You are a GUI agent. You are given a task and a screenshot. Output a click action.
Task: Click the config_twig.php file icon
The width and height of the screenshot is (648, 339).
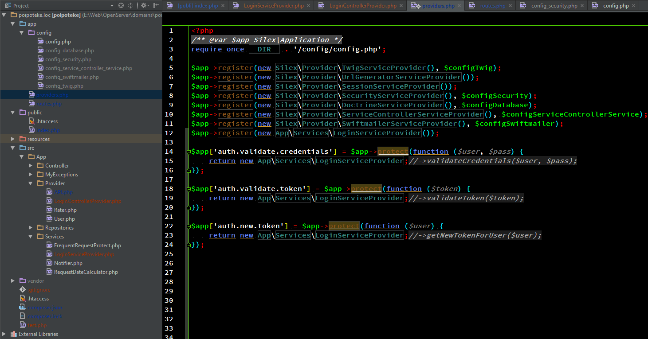coord(40,86)
